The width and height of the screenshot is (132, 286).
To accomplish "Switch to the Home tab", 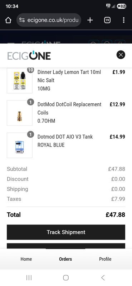I will click(26, 259).
